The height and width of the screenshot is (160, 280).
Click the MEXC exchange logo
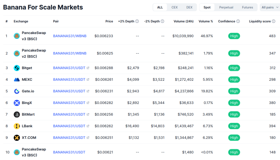pos(17,80)
